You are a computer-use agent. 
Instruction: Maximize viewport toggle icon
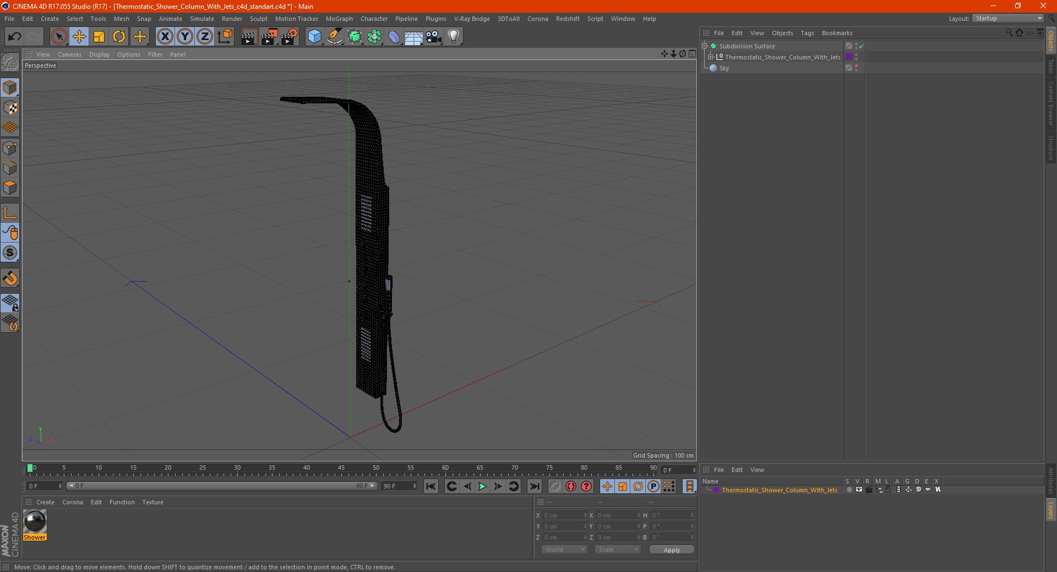click(x=692, y=54)
